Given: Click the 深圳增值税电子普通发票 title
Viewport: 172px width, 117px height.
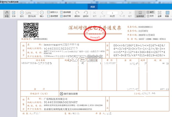Looking at the screenshot, I should (95, 28).
